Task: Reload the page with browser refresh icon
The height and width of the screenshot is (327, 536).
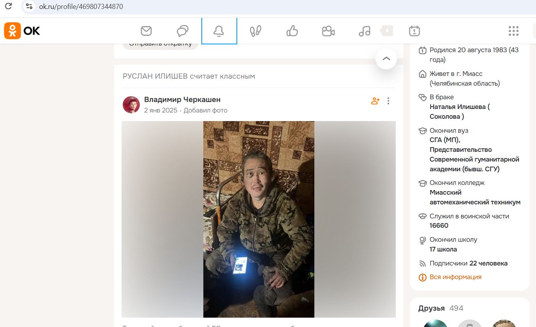Action: tap(8, 6)
